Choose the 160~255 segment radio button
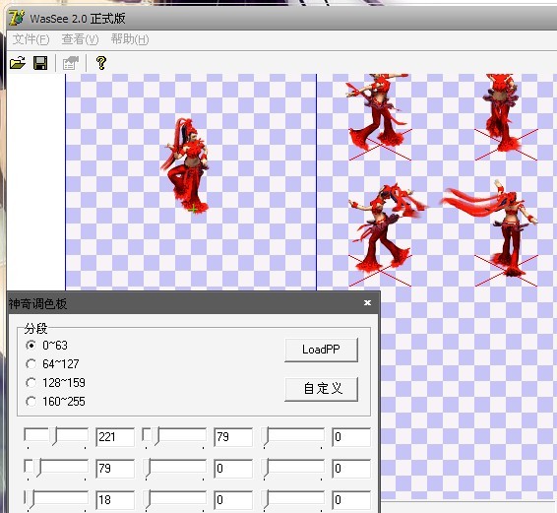The width and height of the screenshot is (557, 513). click(31, 402)
